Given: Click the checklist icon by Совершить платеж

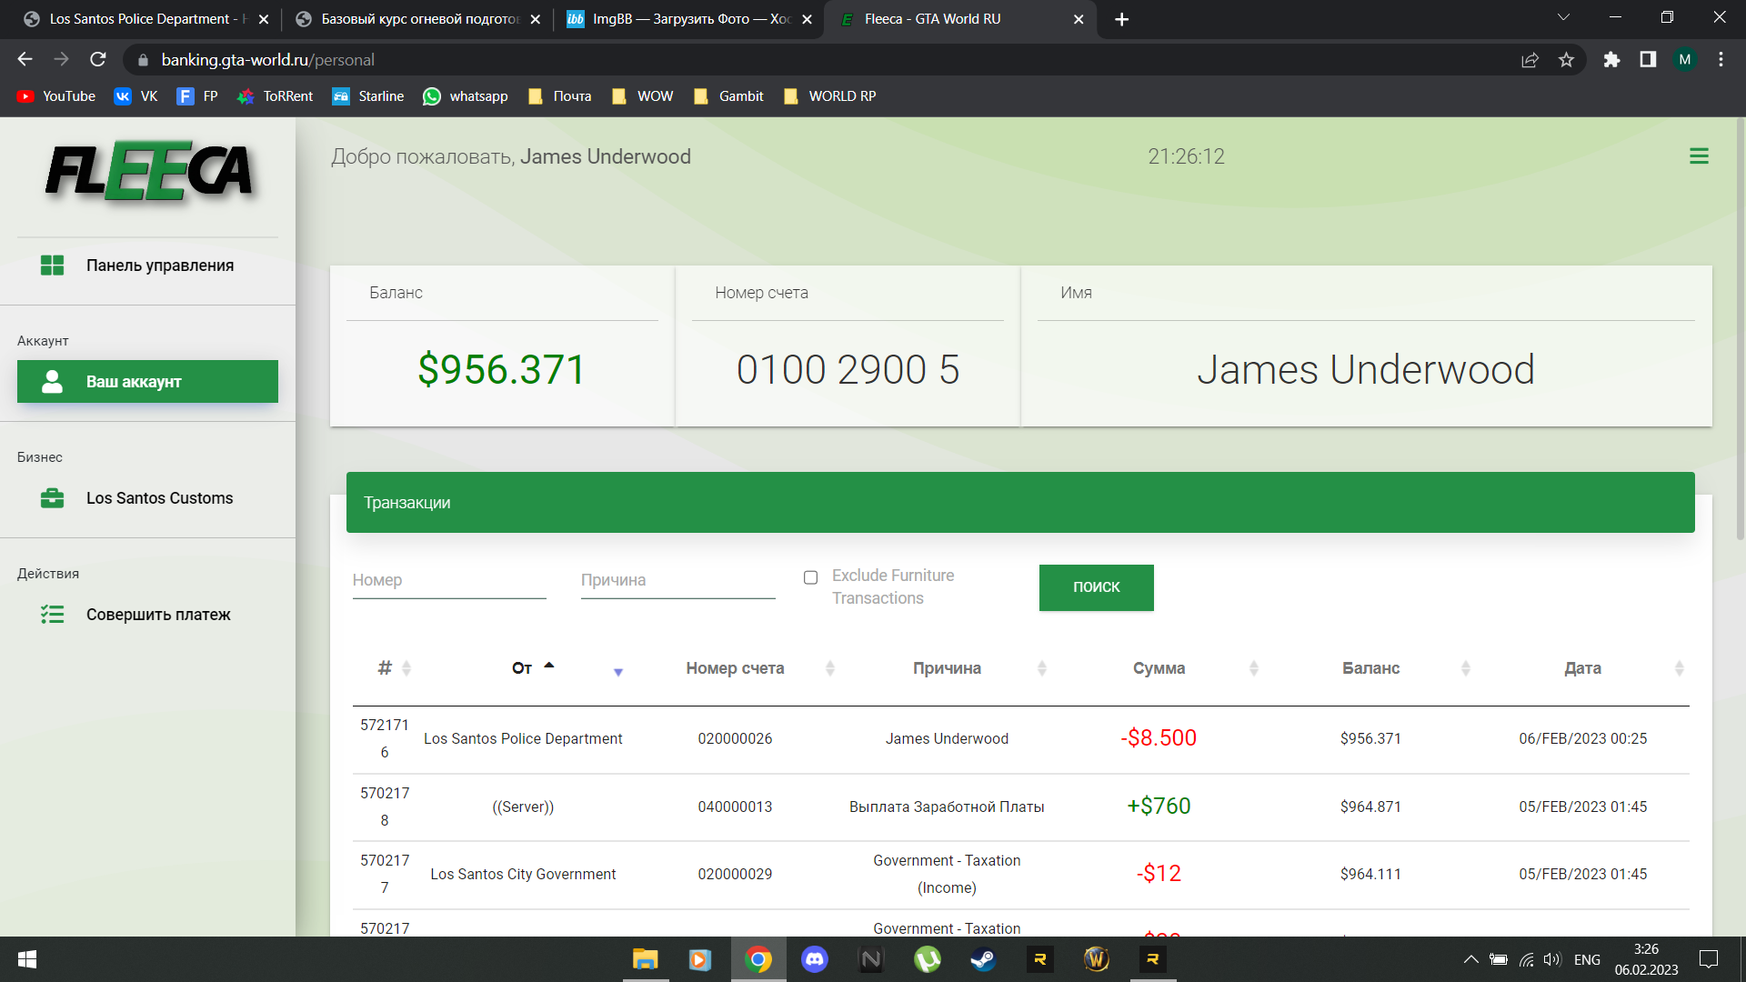Looking at the screenshot, I should (52, 615).
